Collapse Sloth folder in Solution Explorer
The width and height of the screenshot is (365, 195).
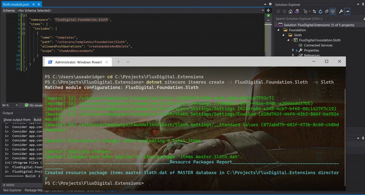pos(283,35)
